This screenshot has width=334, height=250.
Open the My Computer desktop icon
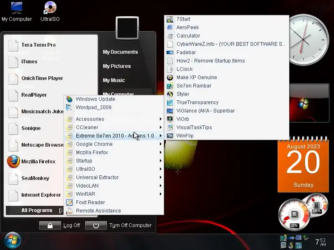point(17,8)
